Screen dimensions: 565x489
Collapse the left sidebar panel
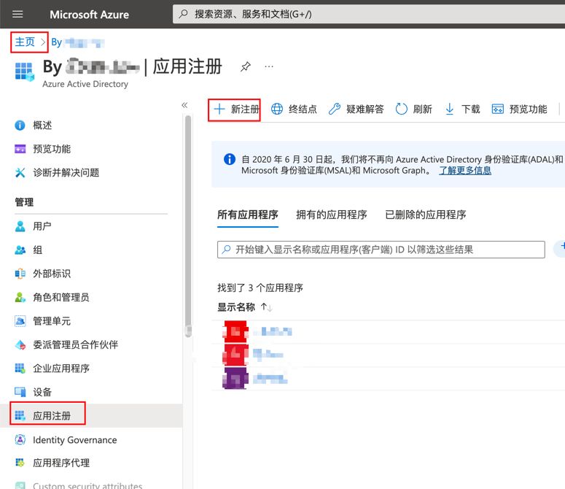[x=184, y=105]
